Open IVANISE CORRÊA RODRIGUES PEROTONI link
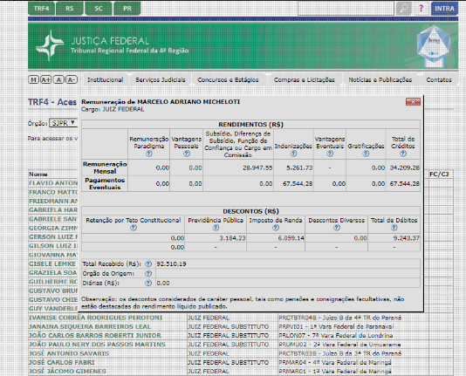This screenshot has height=376, width=466. coord(95,318)
